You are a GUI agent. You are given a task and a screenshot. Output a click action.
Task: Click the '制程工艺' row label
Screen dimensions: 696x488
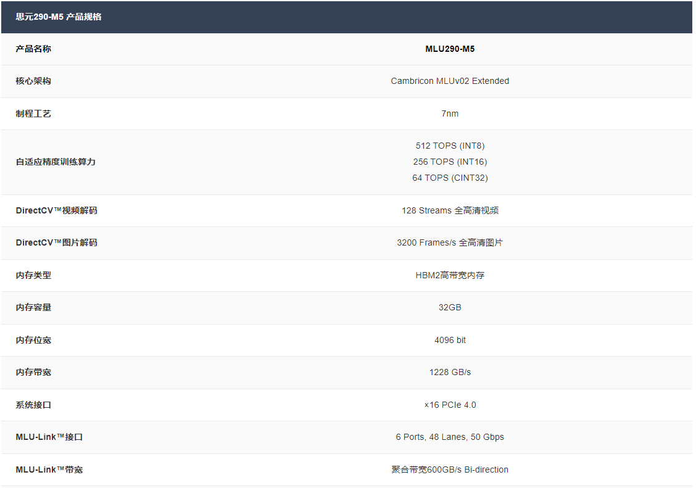pyautogui.click(x=33, y=114)
